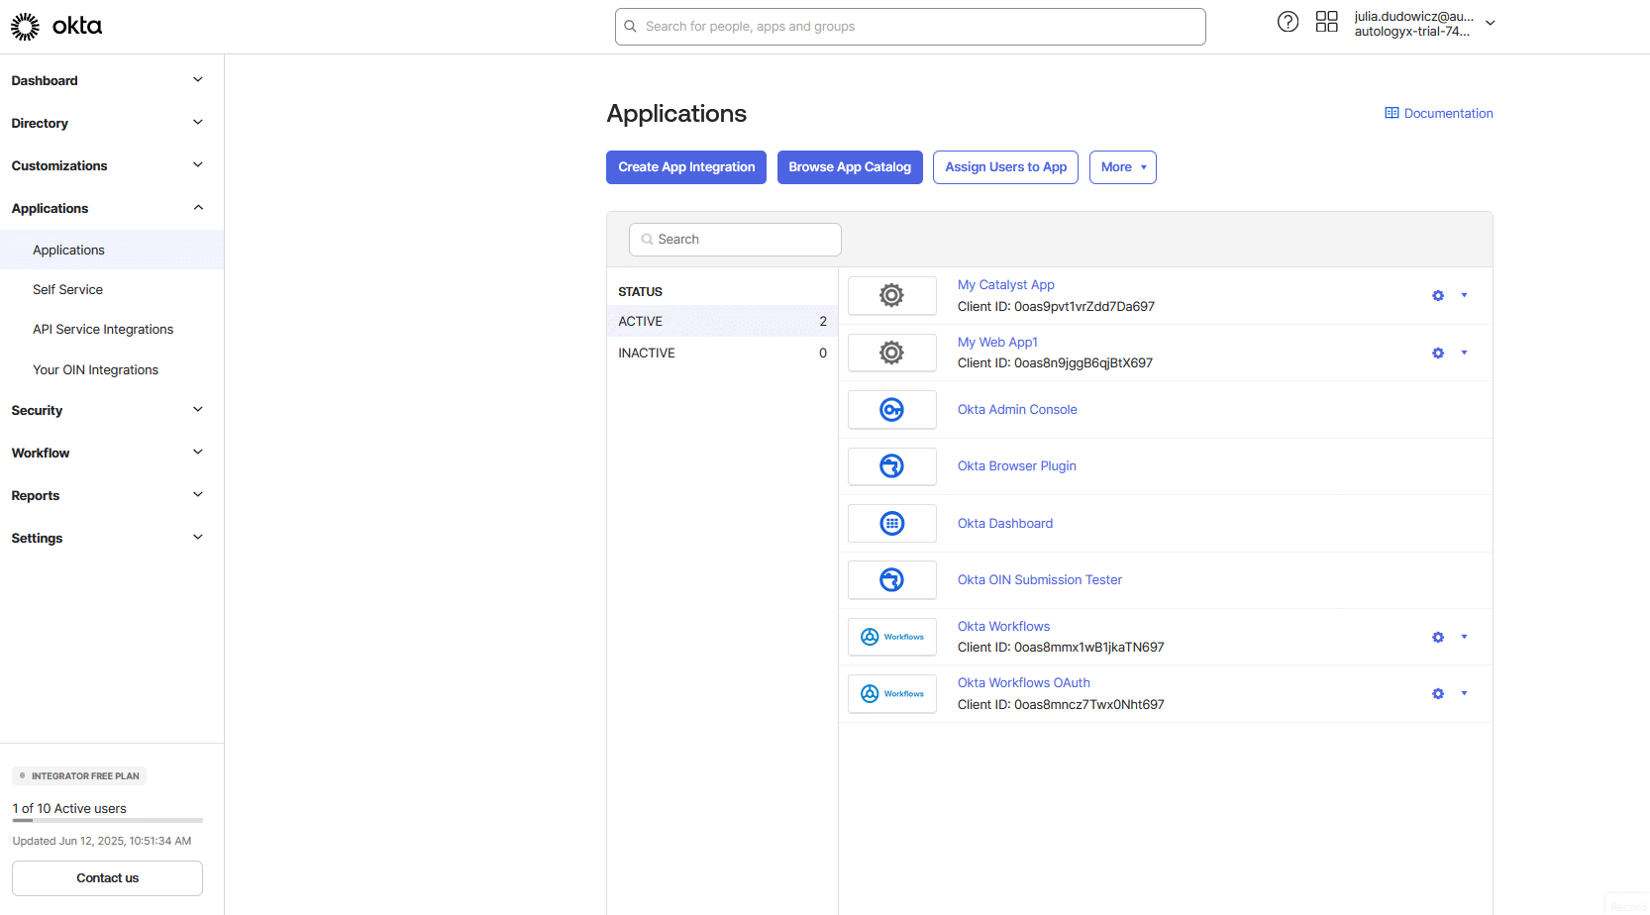Screen dimensions: 1650x915
Task: Filter applications by ACTIVE status
Action: click(x=722, y=321)
